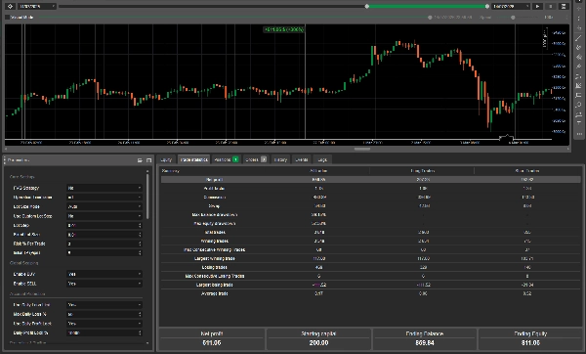Click the Risk % Per Trade stepper arrows
586x354 pixels.
[x=140, y=243]
